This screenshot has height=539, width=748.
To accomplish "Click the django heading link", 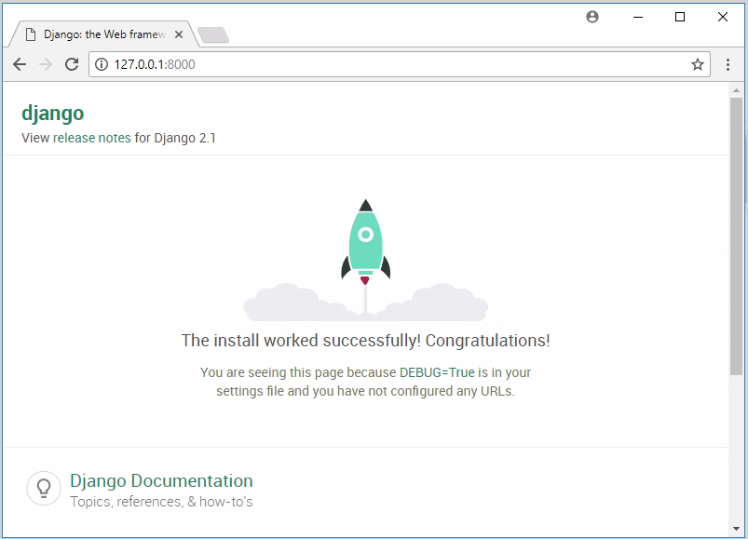I will pyautogui.click(x=53, y=114).
